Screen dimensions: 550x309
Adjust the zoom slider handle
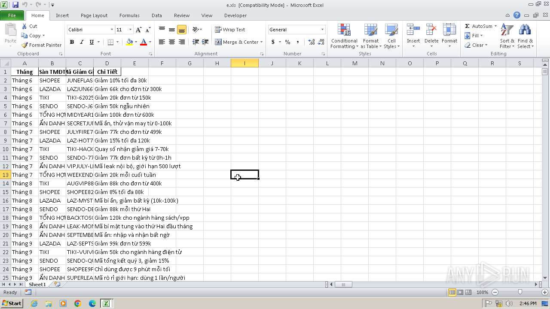tap(520, 292)
